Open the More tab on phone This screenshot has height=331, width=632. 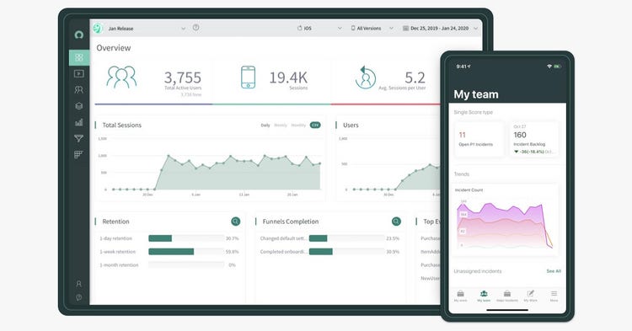tap(554, 296)
